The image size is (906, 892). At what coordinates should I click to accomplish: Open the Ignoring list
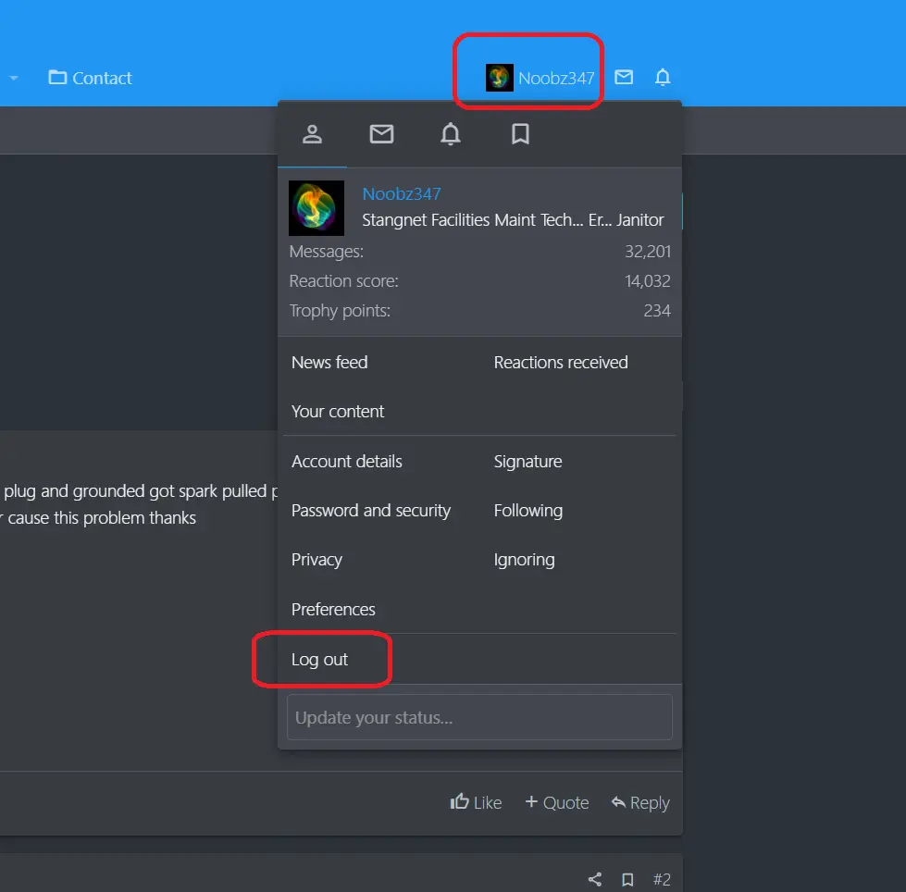524,560
